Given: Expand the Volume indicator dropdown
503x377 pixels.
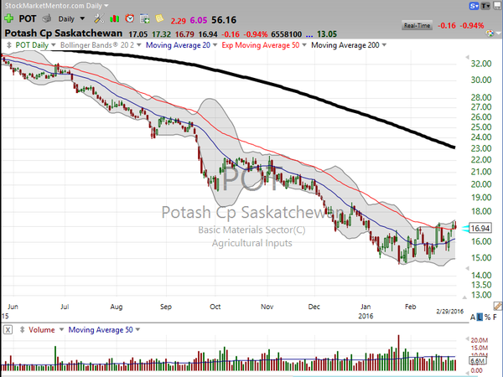Looking at the screenshot, I should click(61, 329).
